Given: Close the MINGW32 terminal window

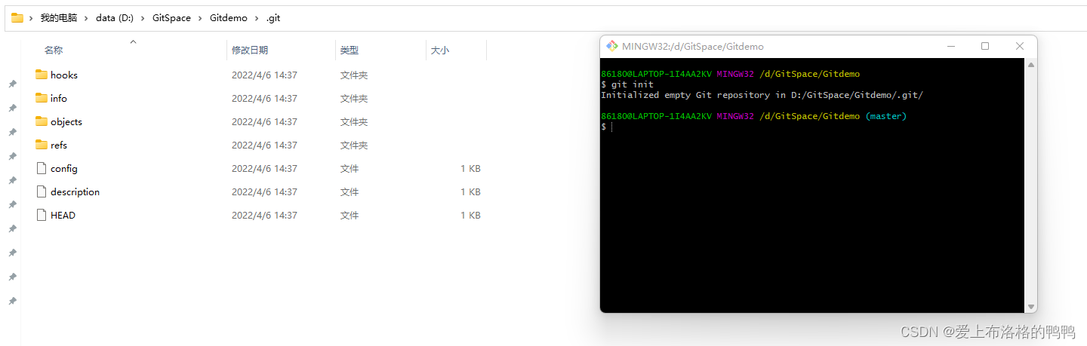Looking at the screenshot, I should coord(1020,46).
